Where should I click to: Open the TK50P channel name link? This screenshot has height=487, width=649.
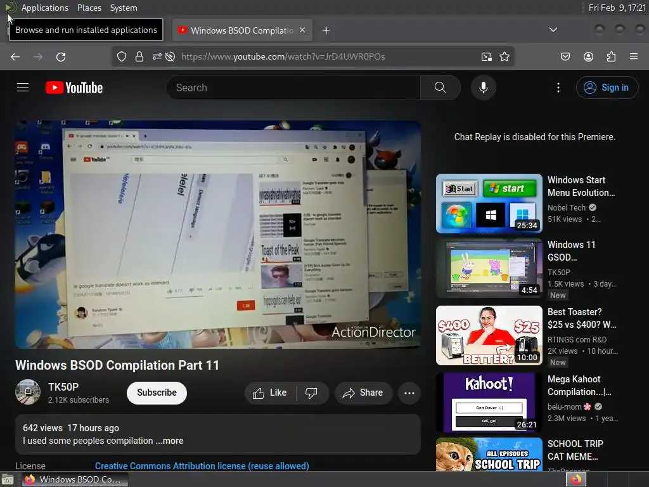63,387
